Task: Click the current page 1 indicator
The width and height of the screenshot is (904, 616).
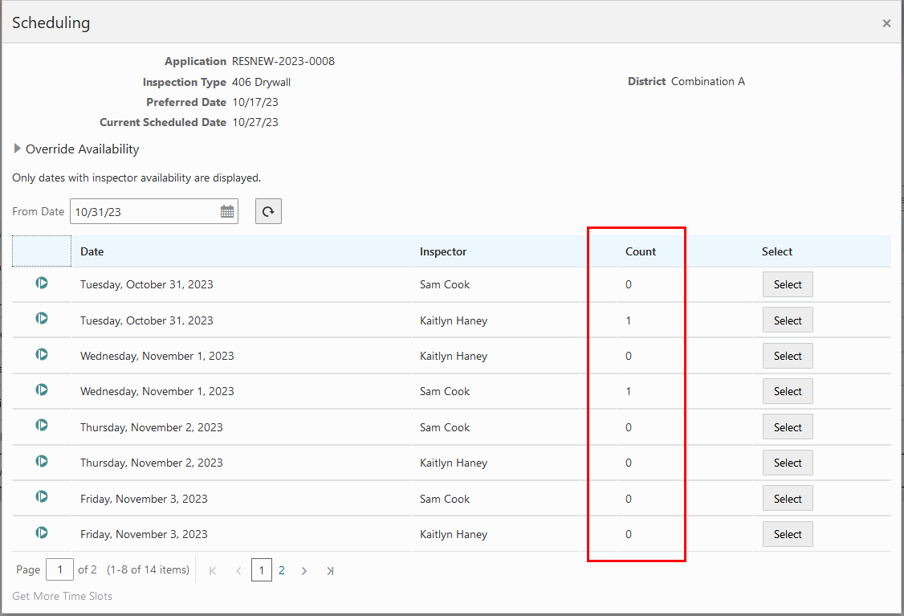Action: point(262,570)
